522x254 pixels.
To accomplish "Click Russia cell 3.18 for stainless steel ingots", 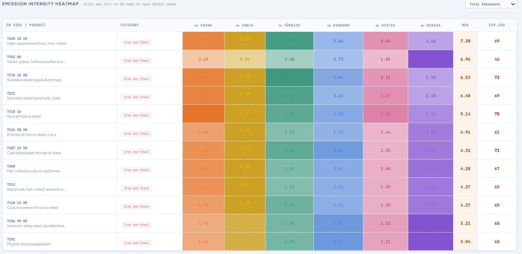I will click(x=431, y=78).
